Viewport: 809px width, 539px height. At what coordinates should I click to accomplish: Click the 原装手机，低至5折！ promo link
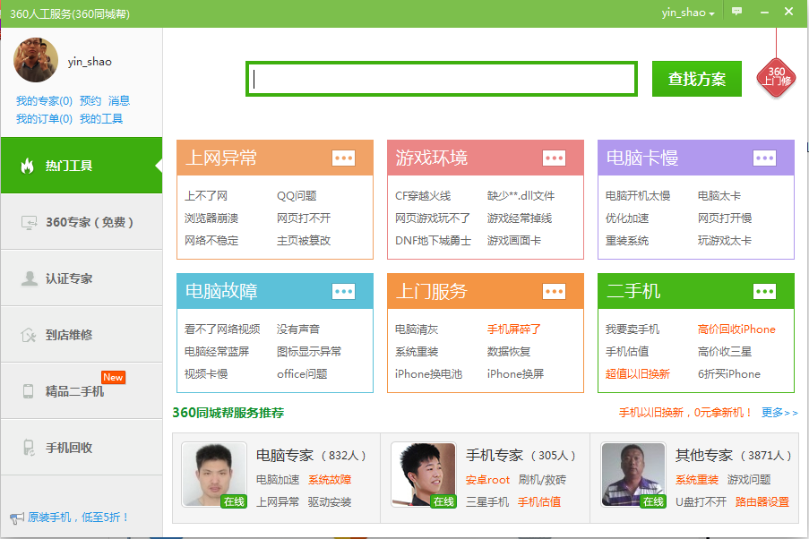click(x=78, y=518)
